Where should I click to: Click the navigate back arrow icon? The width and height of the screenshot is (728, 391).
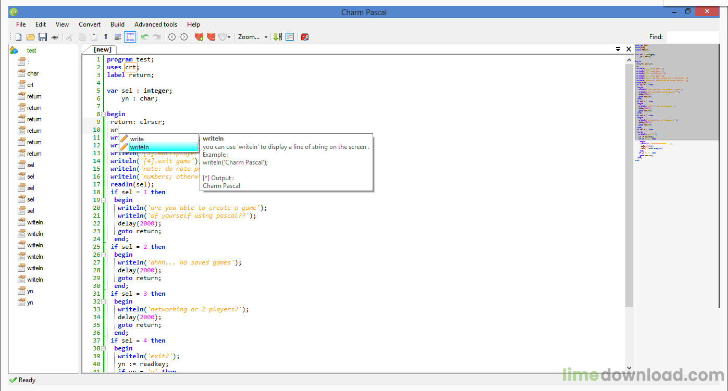point(172,37)
